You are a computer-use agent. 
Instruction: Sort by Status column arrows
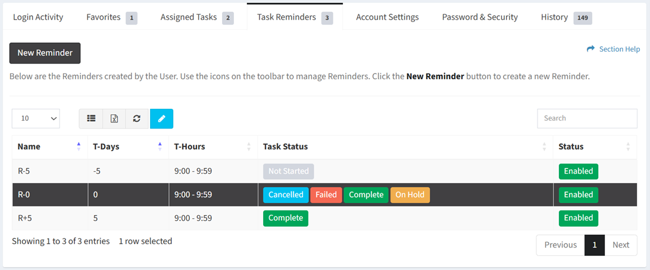pyautogui.click(x=628, y=146)
